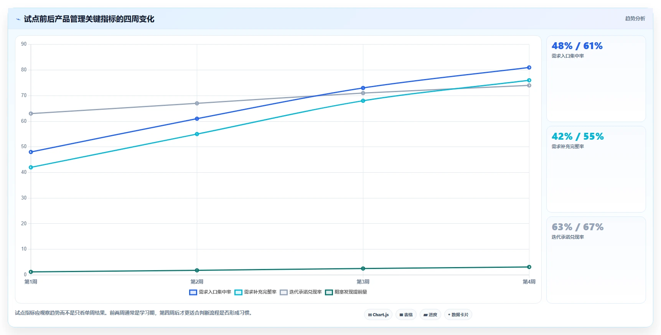Screen dimensions: 661x335
Task: Pick the 第3周 cyan data point at 68
Action: [363, 101]
